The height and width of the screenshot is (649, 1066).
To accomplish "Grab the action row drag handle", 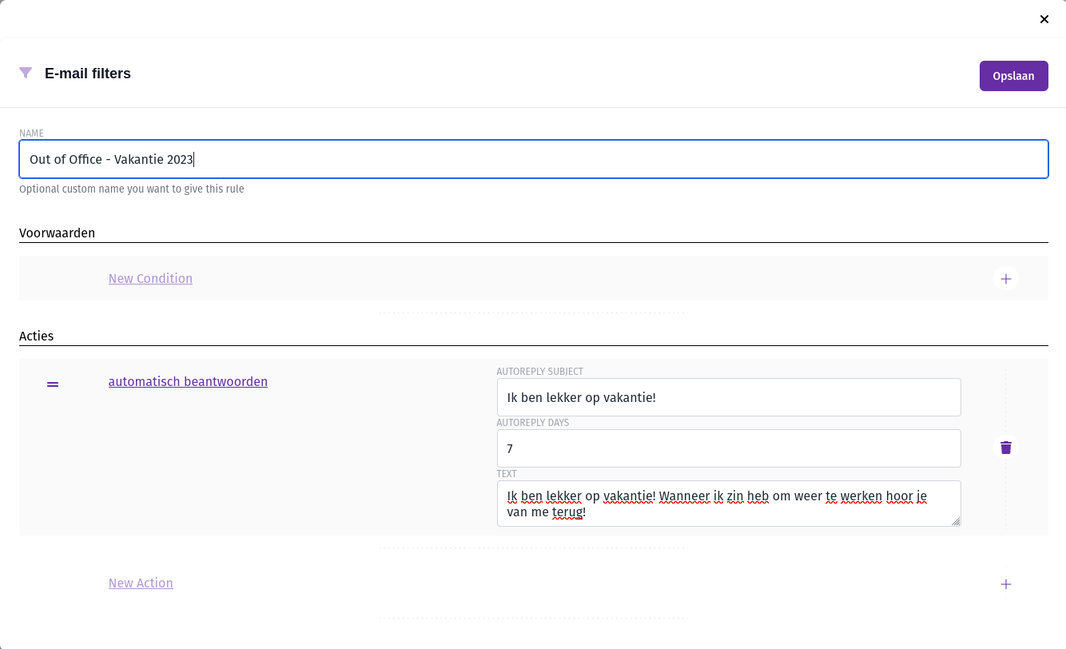I will click(53, 384).
